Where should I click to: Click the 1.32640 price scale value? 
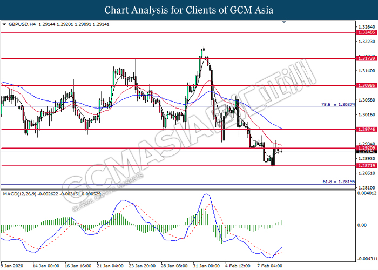[x=367, y=27]
